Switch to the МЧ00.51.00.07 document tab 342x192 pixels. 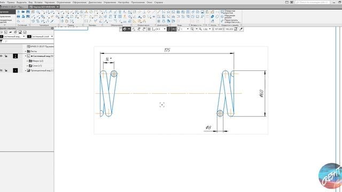coord(13,7)
